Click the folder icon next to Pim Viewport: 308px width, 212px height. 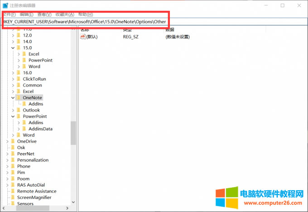click(13, 172)
